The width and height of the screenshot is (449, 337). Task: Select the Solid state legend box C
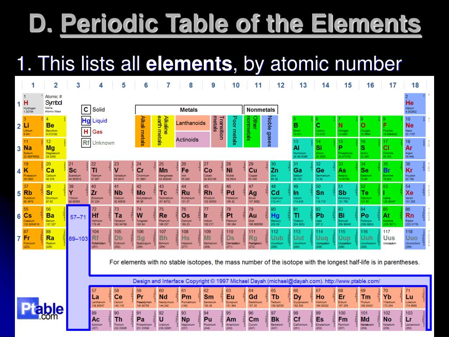point(86,109)
